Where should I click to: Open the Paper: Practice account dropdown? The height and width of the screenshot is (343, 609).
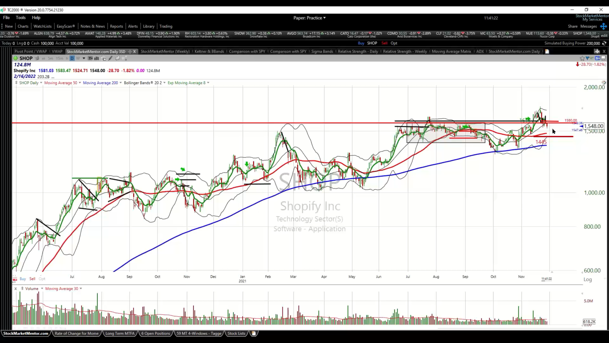310,18
